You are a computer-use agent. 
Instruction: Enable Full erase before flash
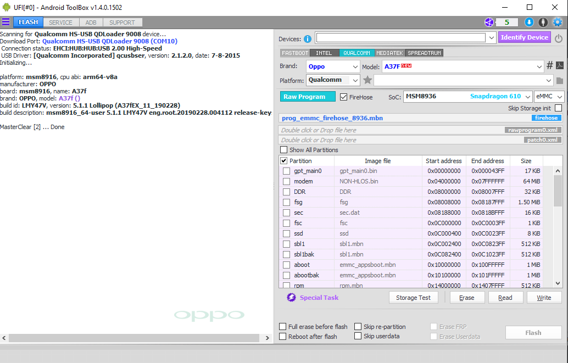(x=282, y=326)
